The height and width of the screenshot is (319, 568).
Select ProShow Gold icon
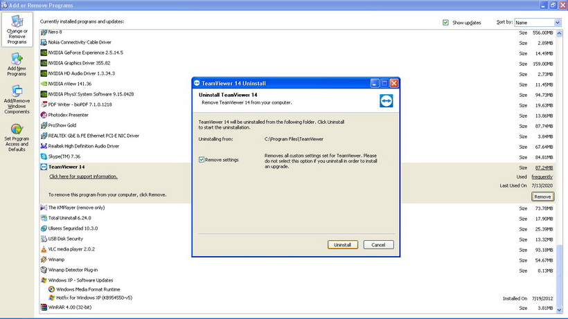click(44, 125)
